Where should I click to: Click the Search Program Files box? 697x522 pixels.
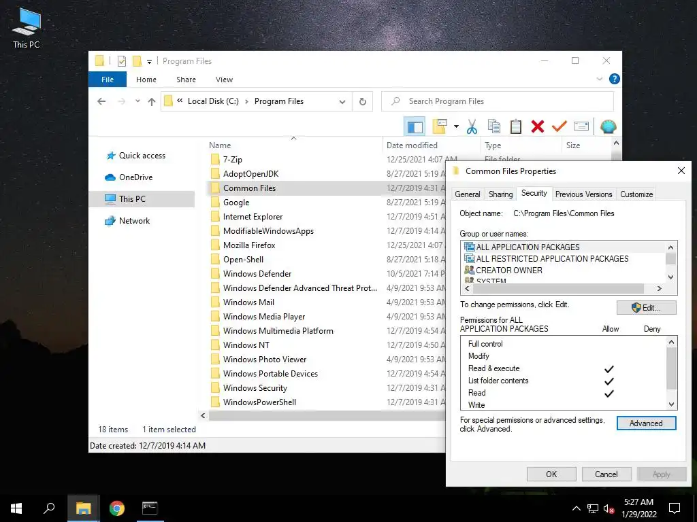pyautogui.click(x=498, y=101)
